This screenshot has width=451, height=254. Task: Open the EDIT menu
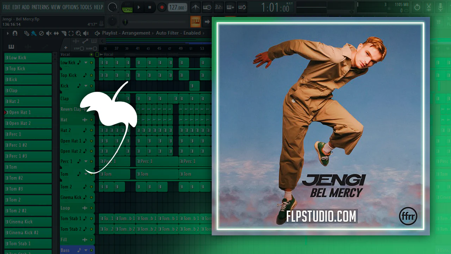tap(16, 7)
